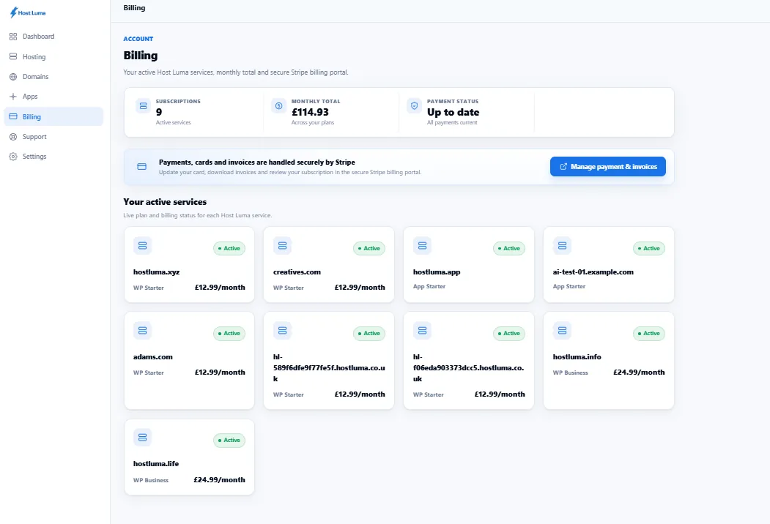Click the adams.com domain name
The width and height of the screenshot is (770, 524).
point(152,356)
